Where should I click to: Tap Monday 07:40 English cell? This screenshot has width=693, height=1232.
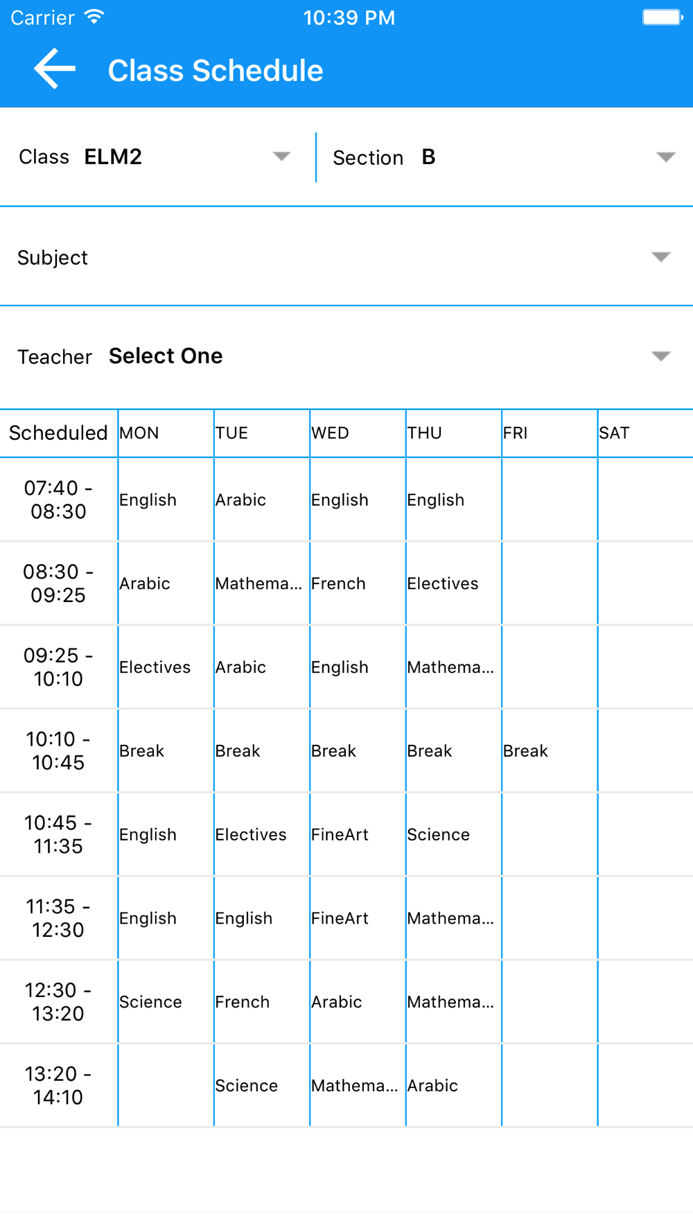[x=166, y=500]
